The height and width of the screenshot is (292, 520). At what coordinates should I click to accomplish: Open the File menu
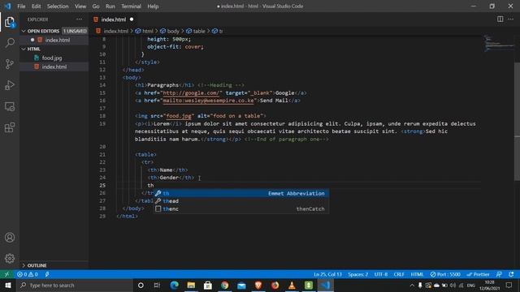[21, 6]
